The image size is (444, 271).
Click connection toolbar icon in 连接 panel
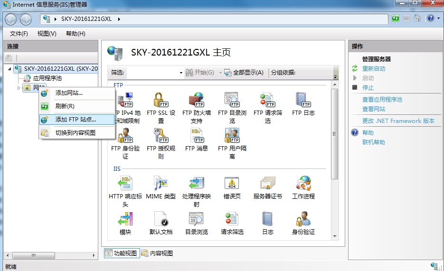pos(9,58)
